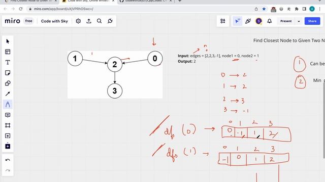Open the Comment tool
Viewport: 325px width, 182px height.
8,115
